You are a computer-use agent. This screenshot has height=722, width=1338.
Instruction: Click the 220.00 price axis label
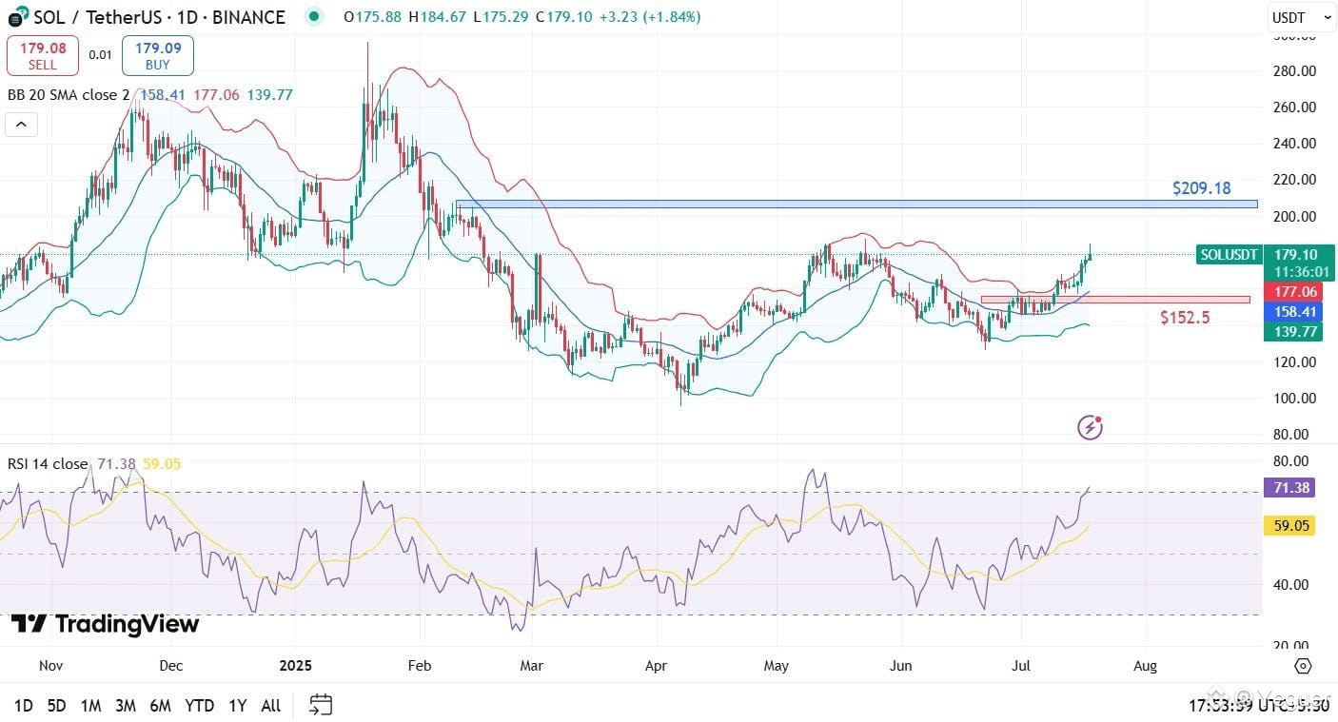click(x=1295, y=180)
